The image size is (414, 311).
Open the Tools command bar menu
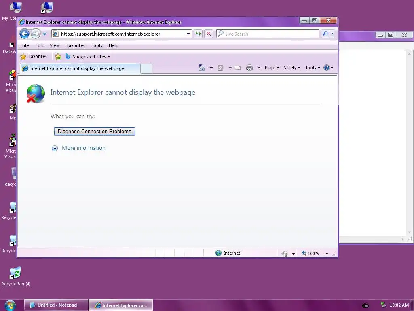click(x=313, y=68)
